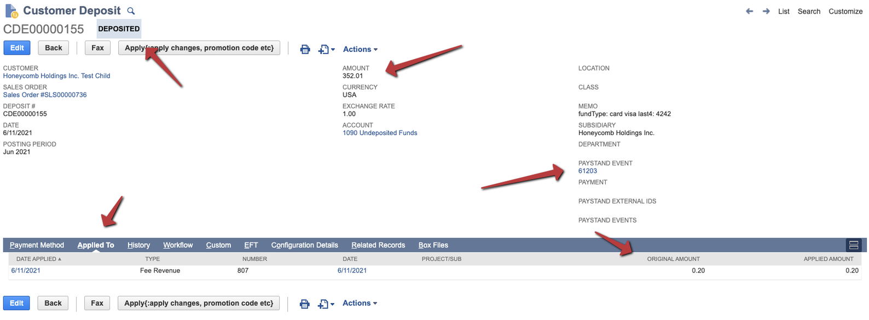Click the Number column header
The image size is (869, 320).
point(254,259)
